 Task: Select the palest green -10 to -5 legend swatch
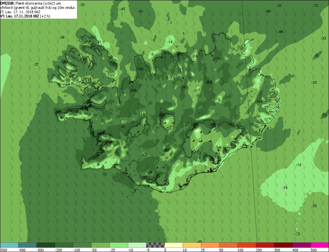point(137,245)
